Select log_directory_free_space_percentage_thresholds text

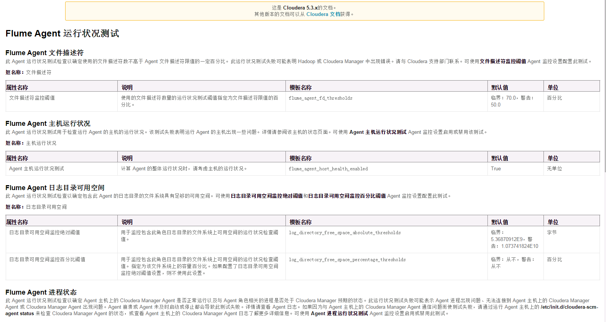[347, 260]
